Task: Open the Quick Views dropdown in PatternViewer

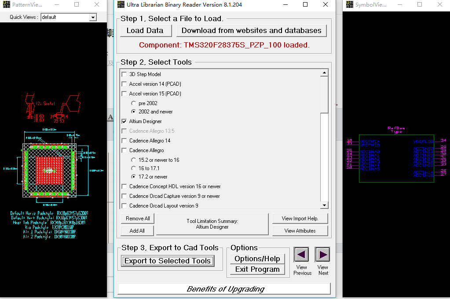Action: 93,18
